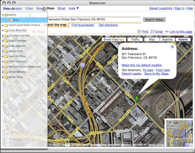This screenshot has width=195, height=153.
Task: Switch to plain Map view
Action: click(152, 39)
